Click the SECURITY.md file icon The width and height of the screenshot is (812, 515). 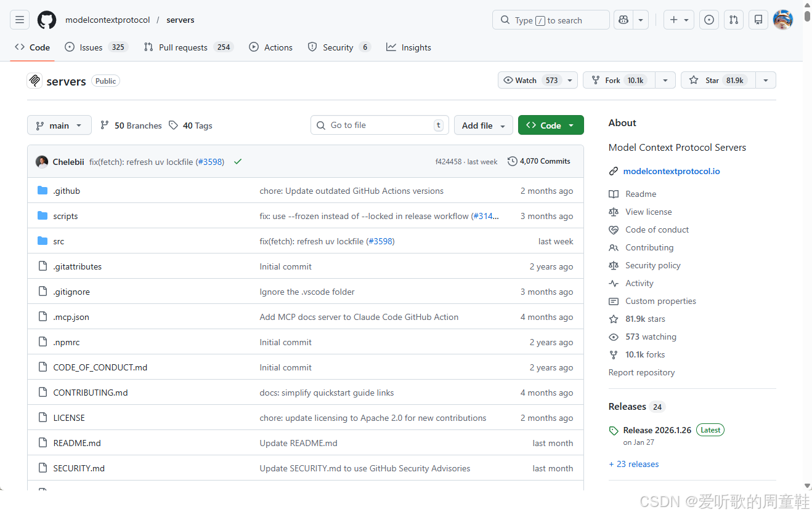point(43,468)
